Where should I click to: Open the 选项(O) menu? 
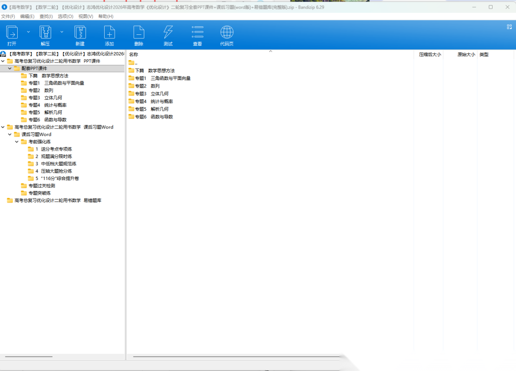pos(65,16)
